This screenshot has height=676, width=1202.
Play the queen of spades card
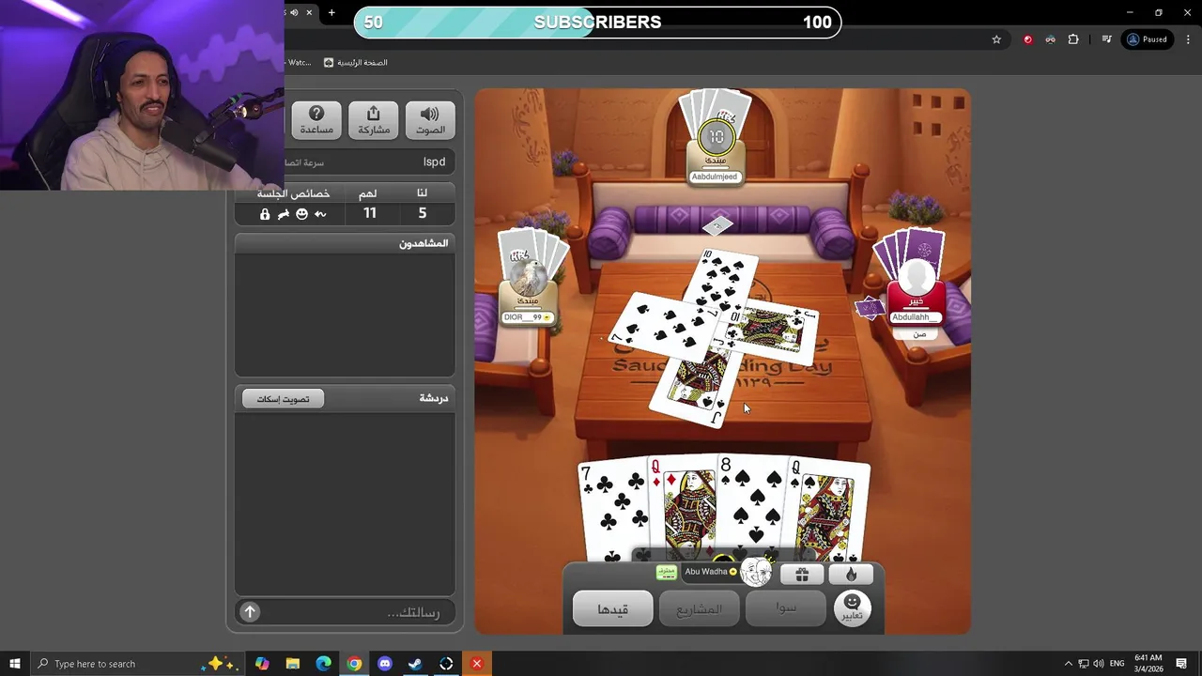click(x=829, y=512)
